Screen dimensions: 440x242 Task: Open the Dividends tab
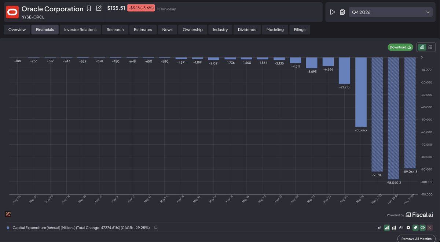(x=247, y=30)
